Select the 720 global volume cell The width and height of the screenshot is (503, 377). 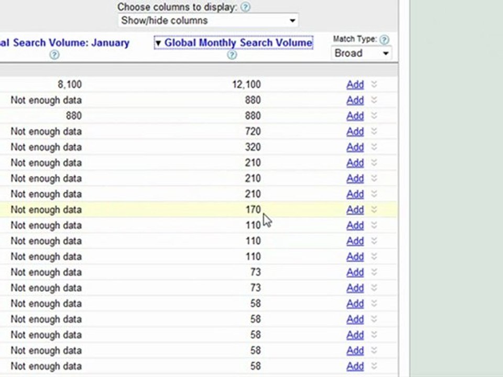[x=253, y=131]
